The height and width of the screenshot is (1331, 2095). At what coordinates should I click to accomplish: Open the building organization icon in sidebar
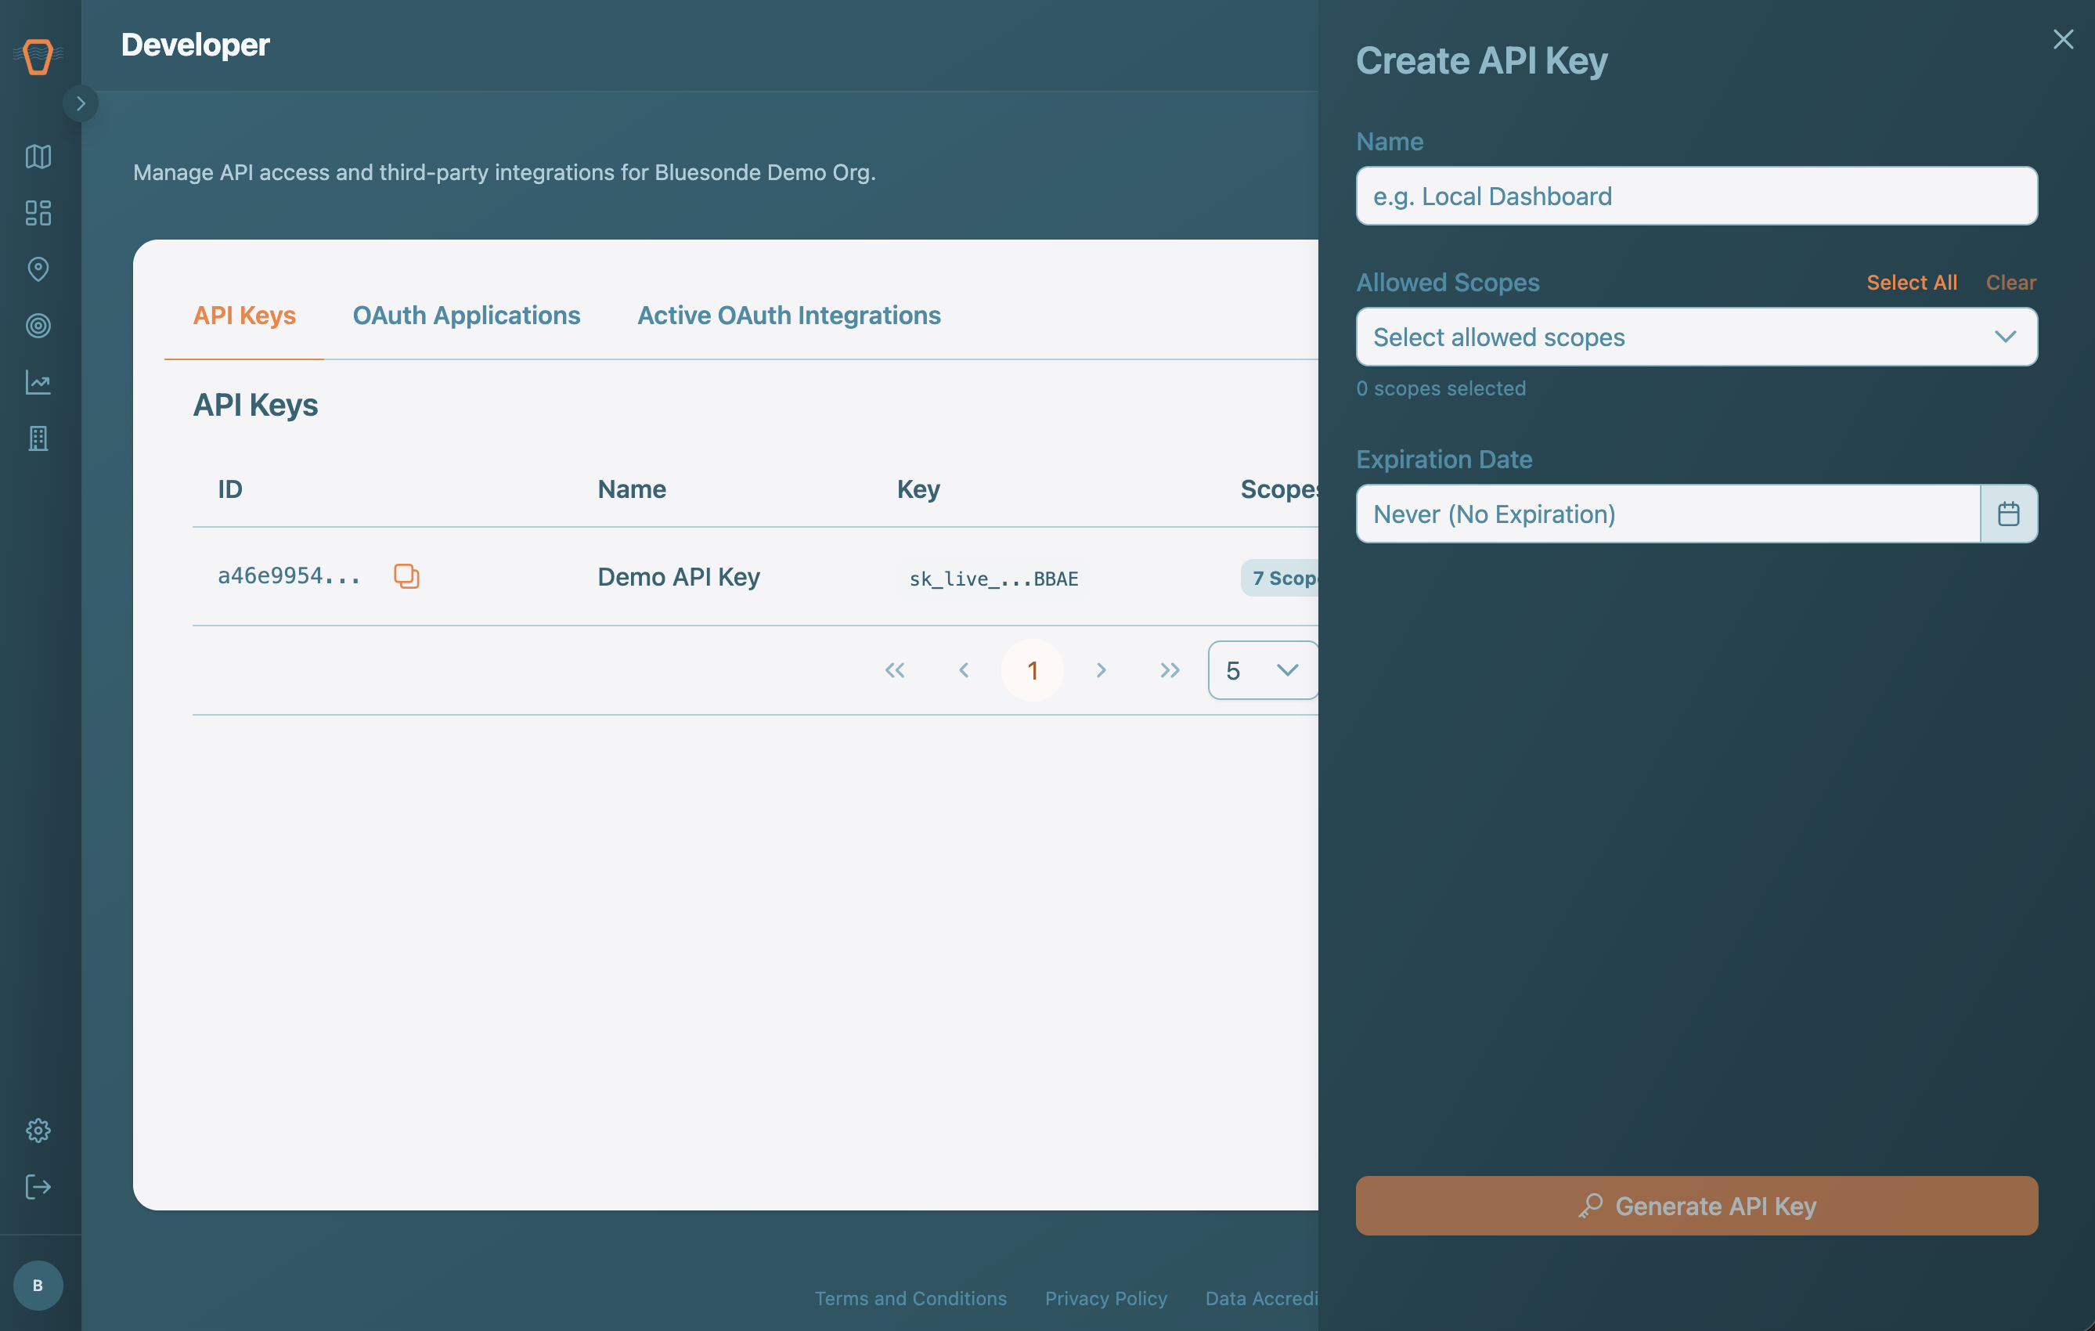38,438
